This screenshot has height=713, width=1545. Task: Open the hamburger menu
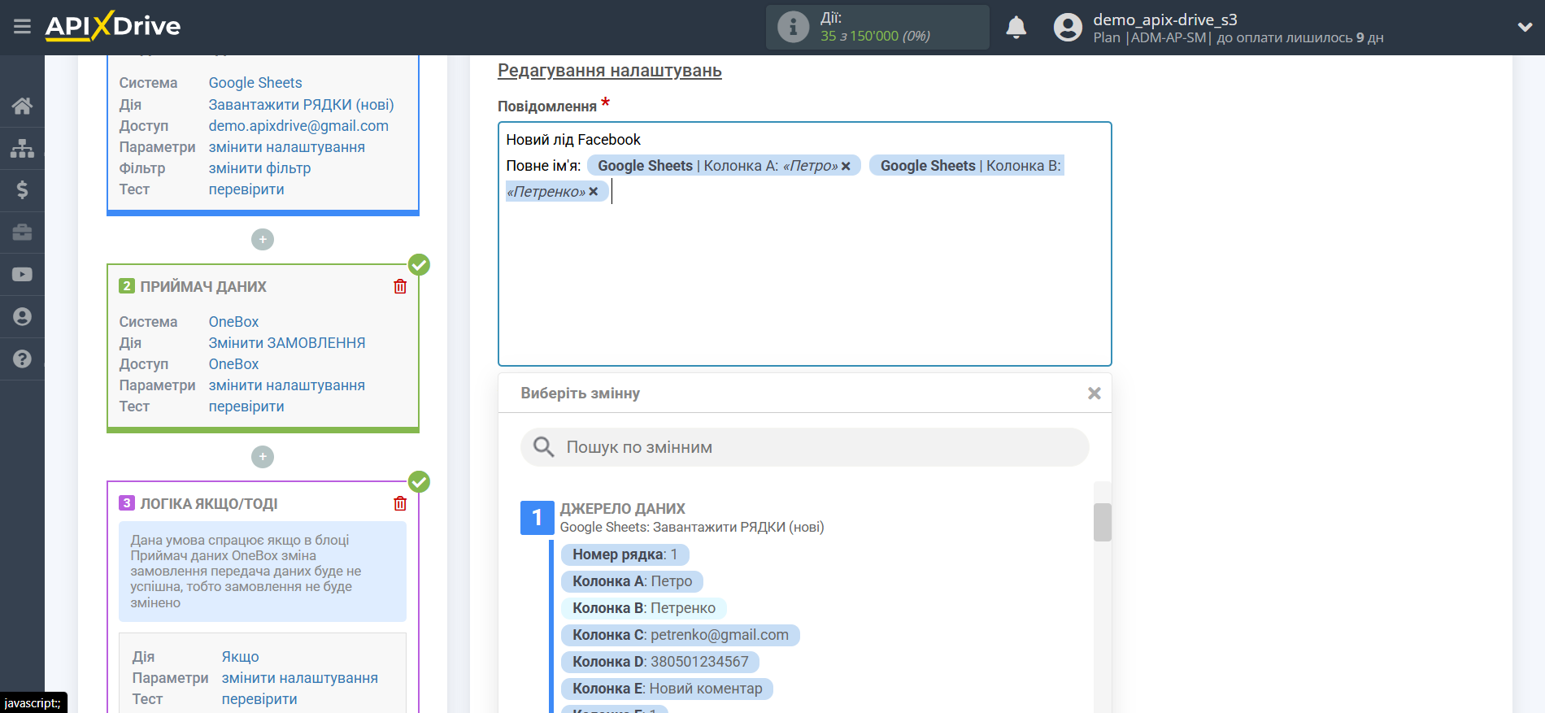tap(22, 27)
